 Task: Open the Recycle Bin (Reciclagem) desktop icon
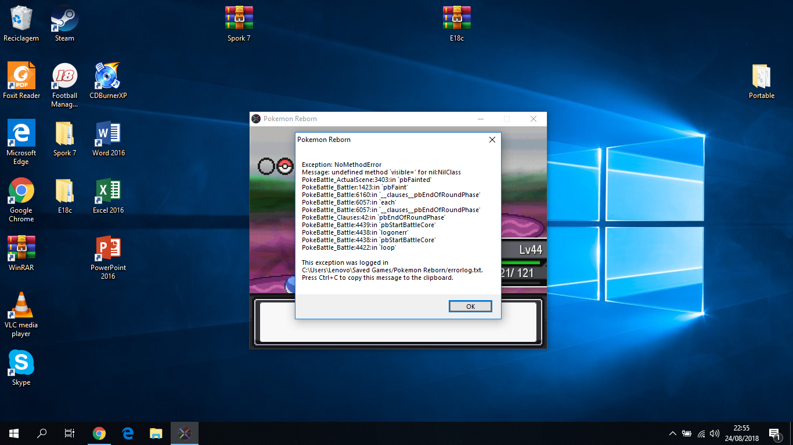point(21,19)
